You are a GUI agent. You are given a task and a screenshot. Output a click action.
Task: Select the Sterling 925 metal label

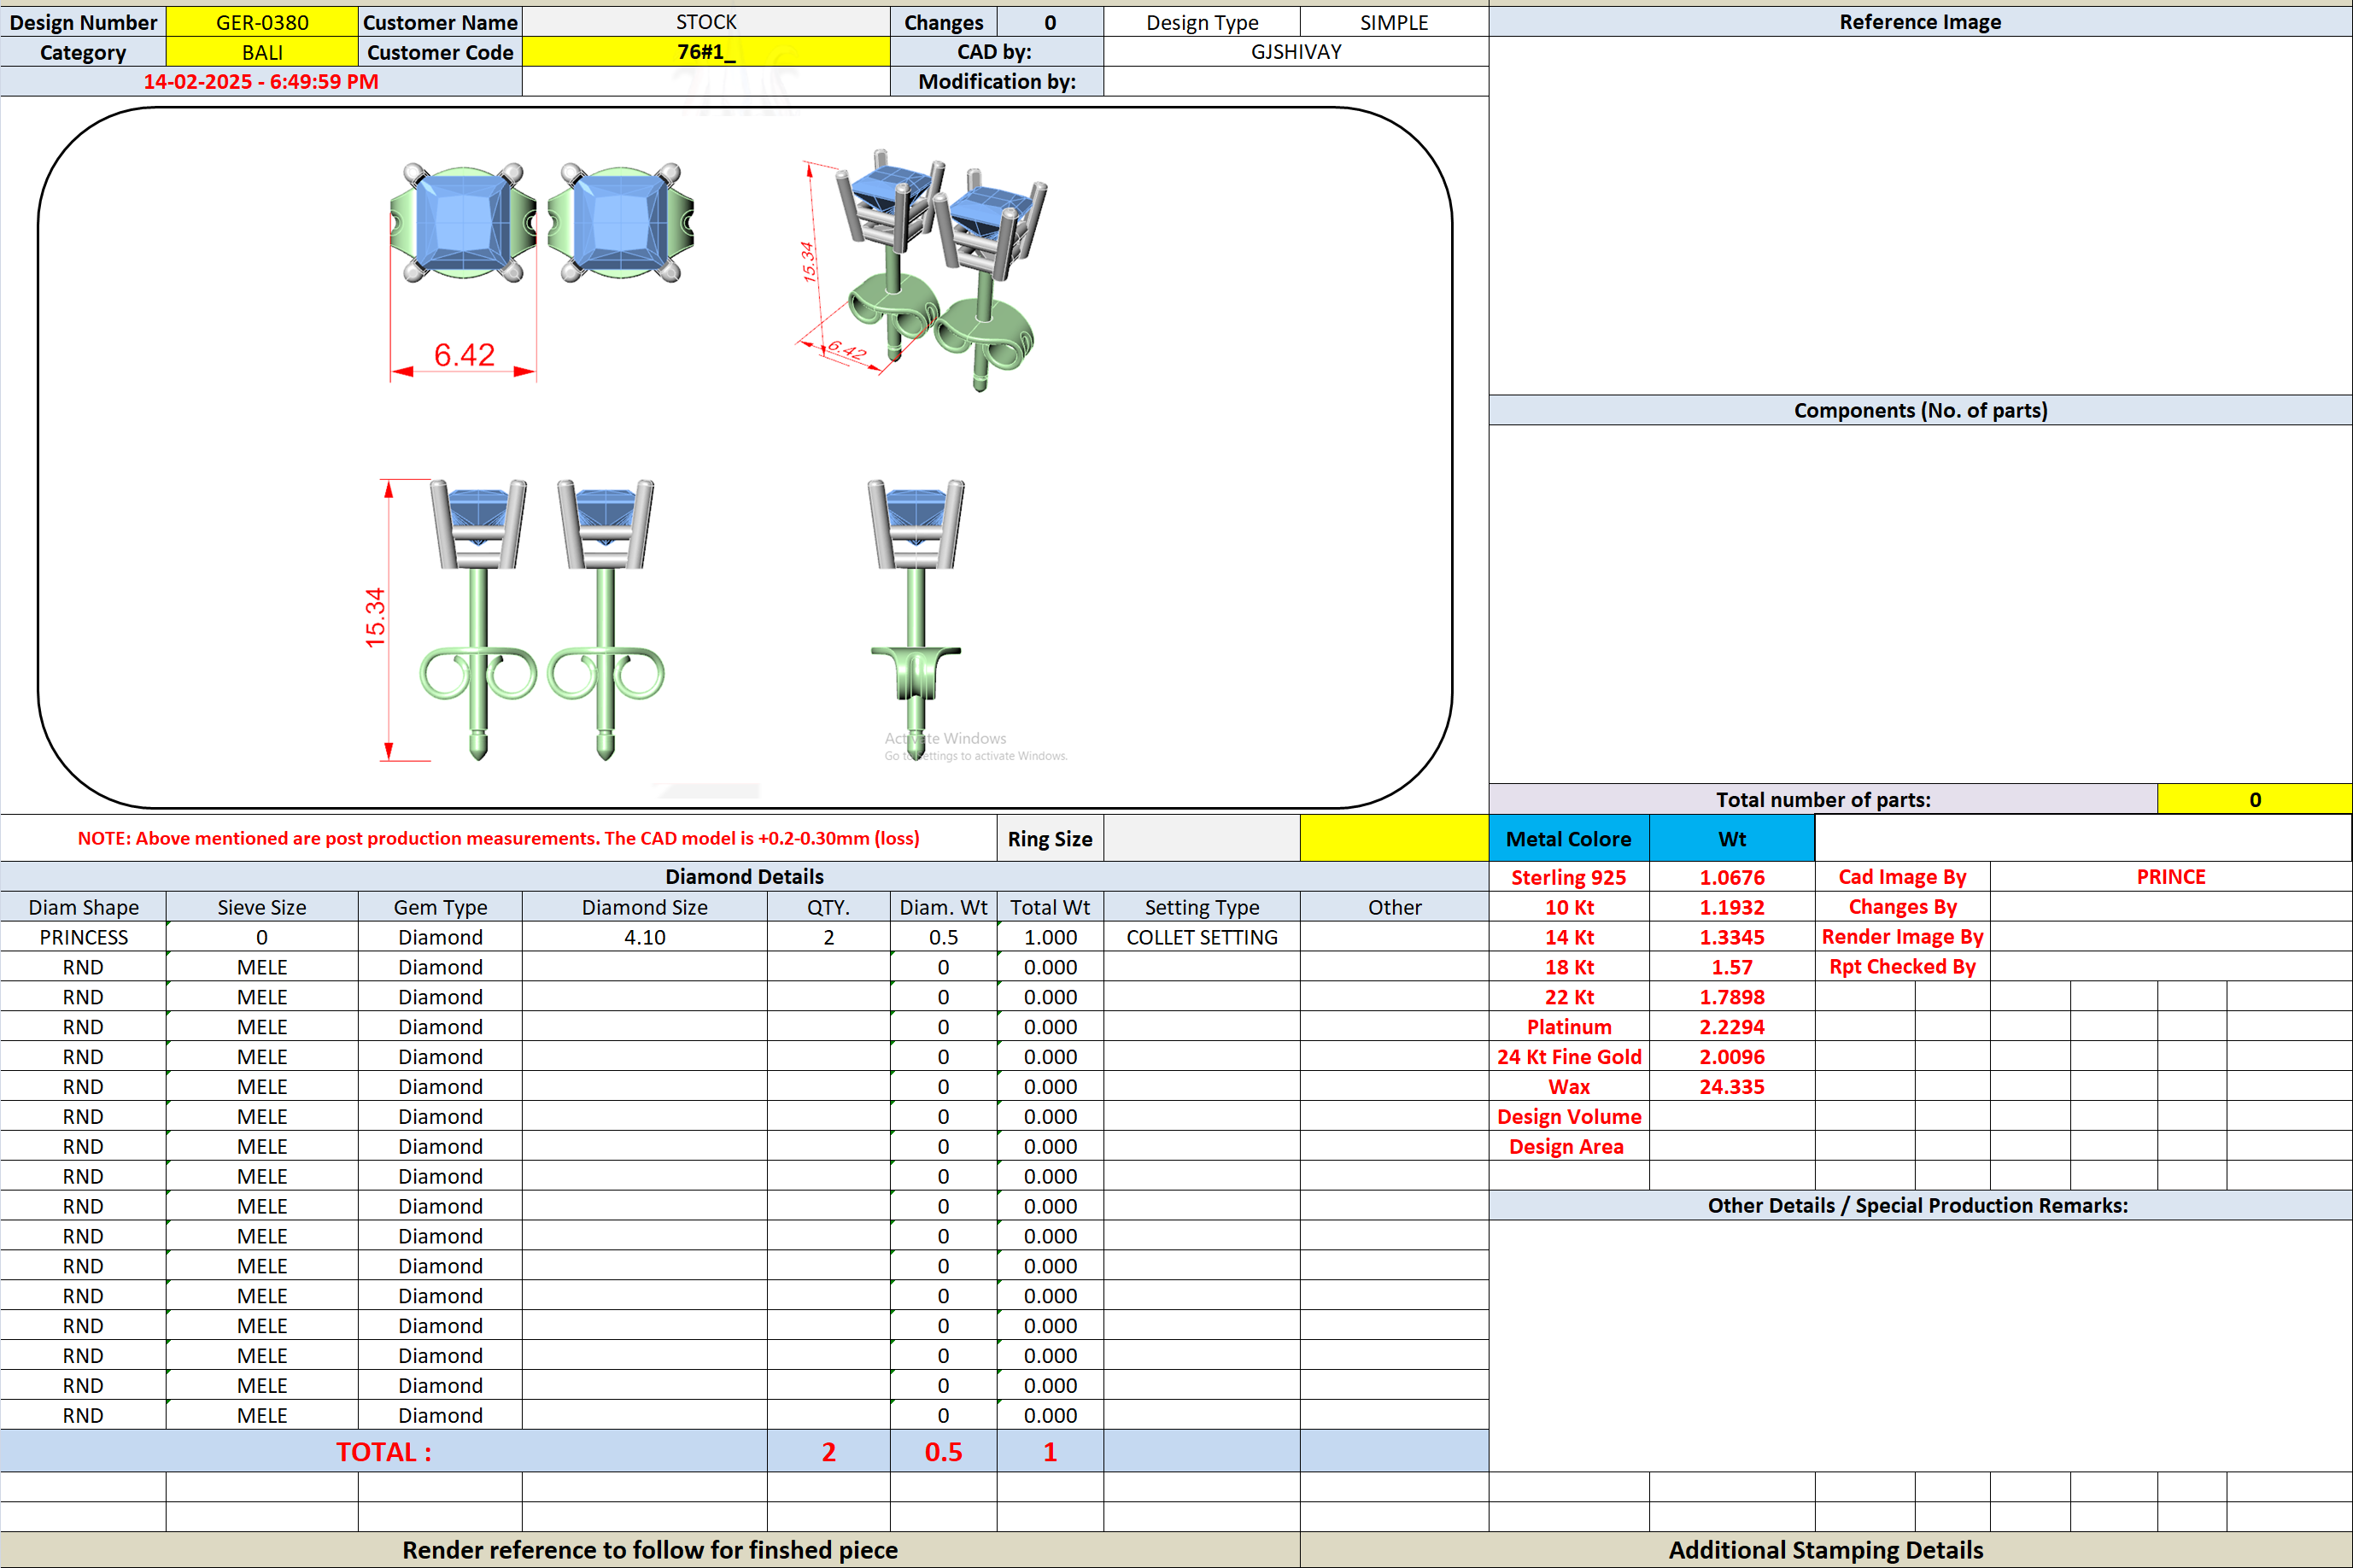tap(1568, 877)
